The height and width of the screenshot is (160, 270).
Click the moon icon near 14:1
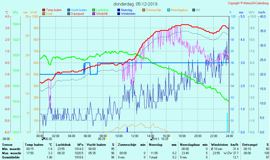(x=152, y=139)
